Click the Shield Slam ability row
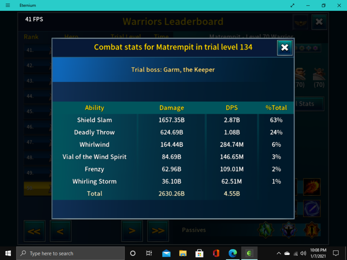Screen dimensions: 347x260 coord(95,120)
